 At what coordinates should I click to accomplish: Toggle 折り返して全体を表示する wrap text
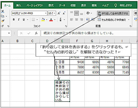click(x=113, y=13)
